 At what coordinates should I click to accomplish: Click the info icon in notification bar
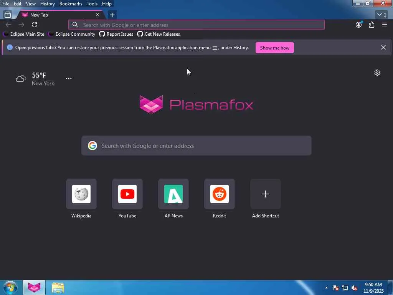click(x=10, y=47)
